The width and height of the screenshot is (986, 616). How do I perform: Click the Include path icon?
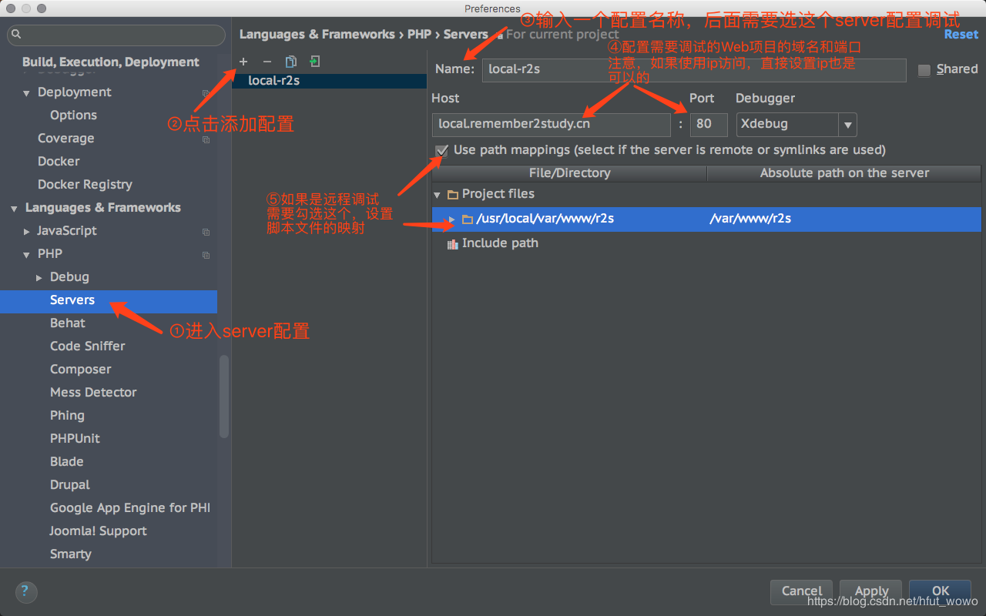coord(451,243)
